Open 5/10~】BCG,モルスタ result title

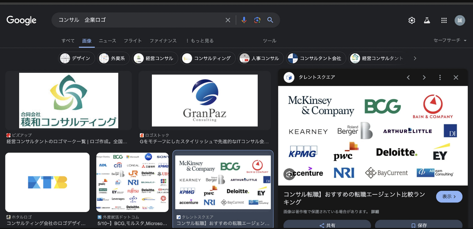pyautogui.click(x=132, y=223)
